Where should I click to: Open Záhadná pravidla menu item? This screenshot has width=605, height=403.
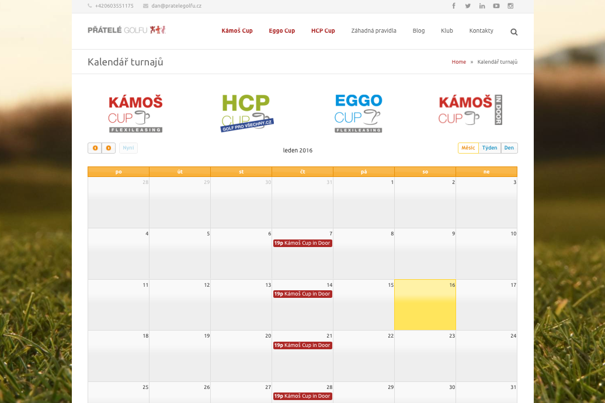[374, 31]
